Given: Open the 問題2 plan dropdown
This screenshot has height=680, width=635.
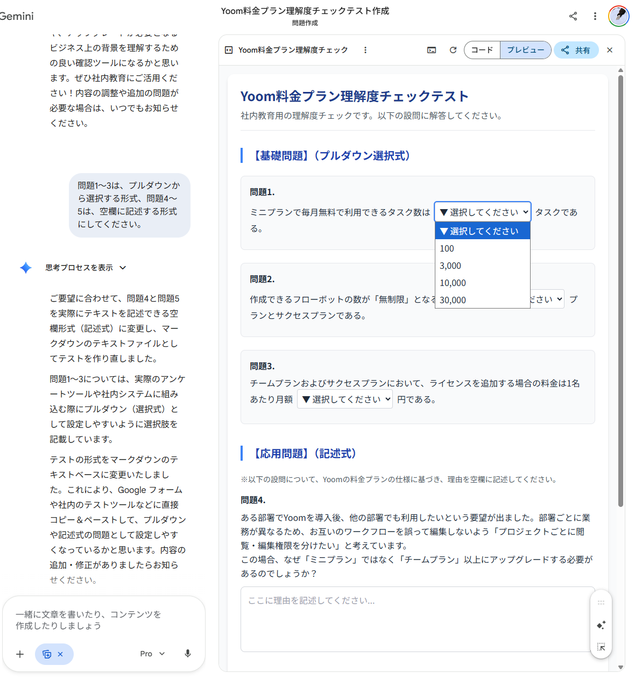Looking at the screenshot, I should click(x=548, y=299).
